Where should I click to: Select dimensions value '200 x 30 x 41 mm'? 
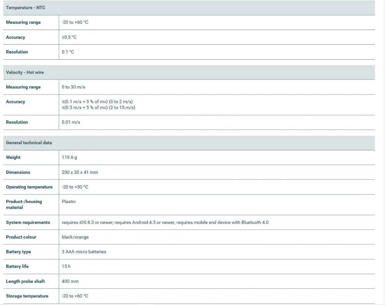[x=80, y=172]
